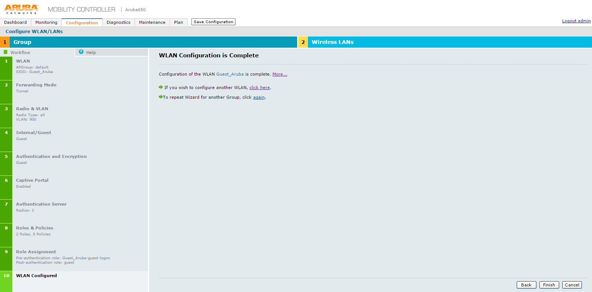The width and height of the screenshot is (592, 292).
Task: Open the Roles & Policies step
Action: click(74, 235)
